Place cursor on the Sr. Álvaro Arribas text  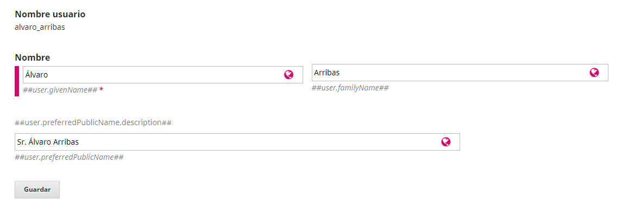tap(51, 142)
